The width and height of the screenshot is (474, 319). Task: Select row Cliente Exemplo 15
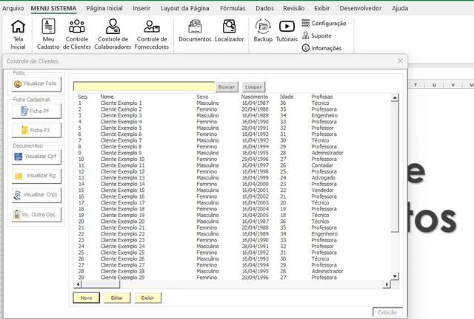(x=232, y=191)
